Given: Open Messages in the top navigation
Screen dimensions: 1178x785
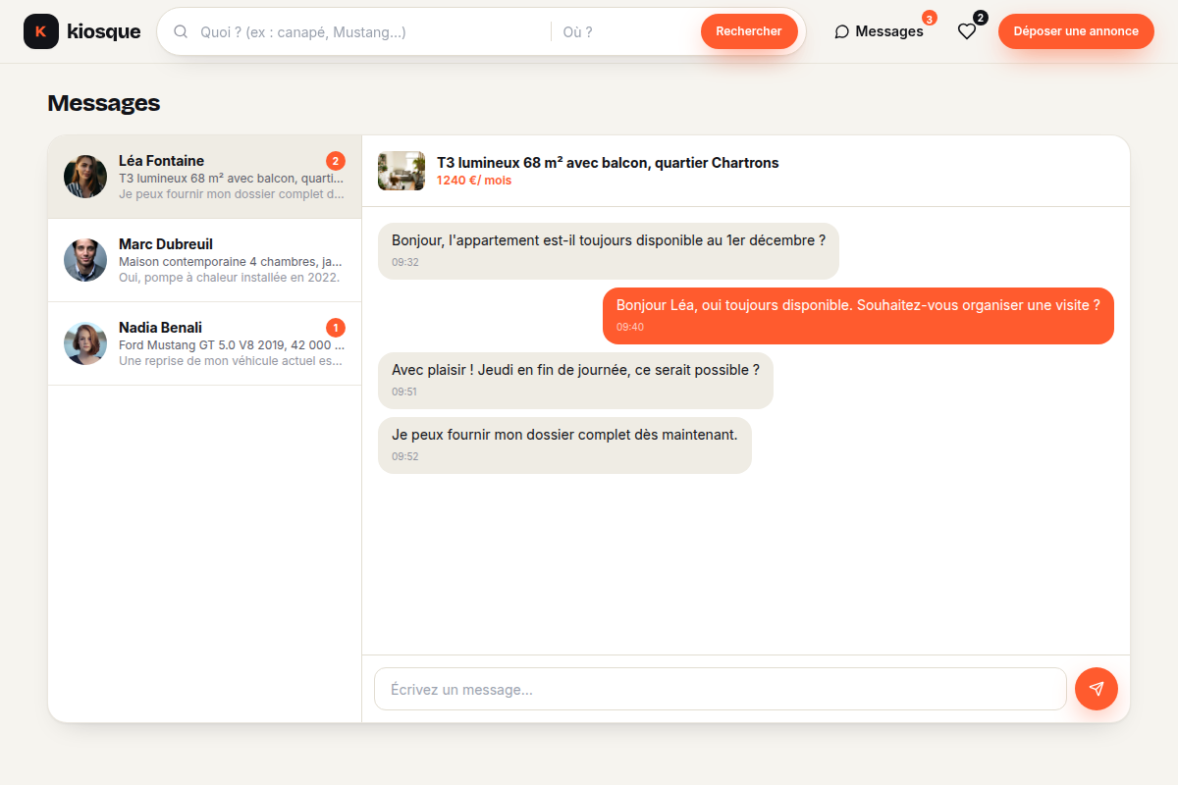Looking at the screenshot, I should pyautogui.click(x=879, y=31).
